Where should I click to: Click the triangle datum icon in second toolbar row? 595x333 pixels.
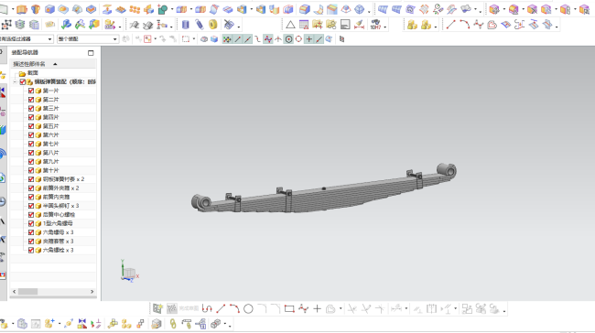[x=290, y=25]
